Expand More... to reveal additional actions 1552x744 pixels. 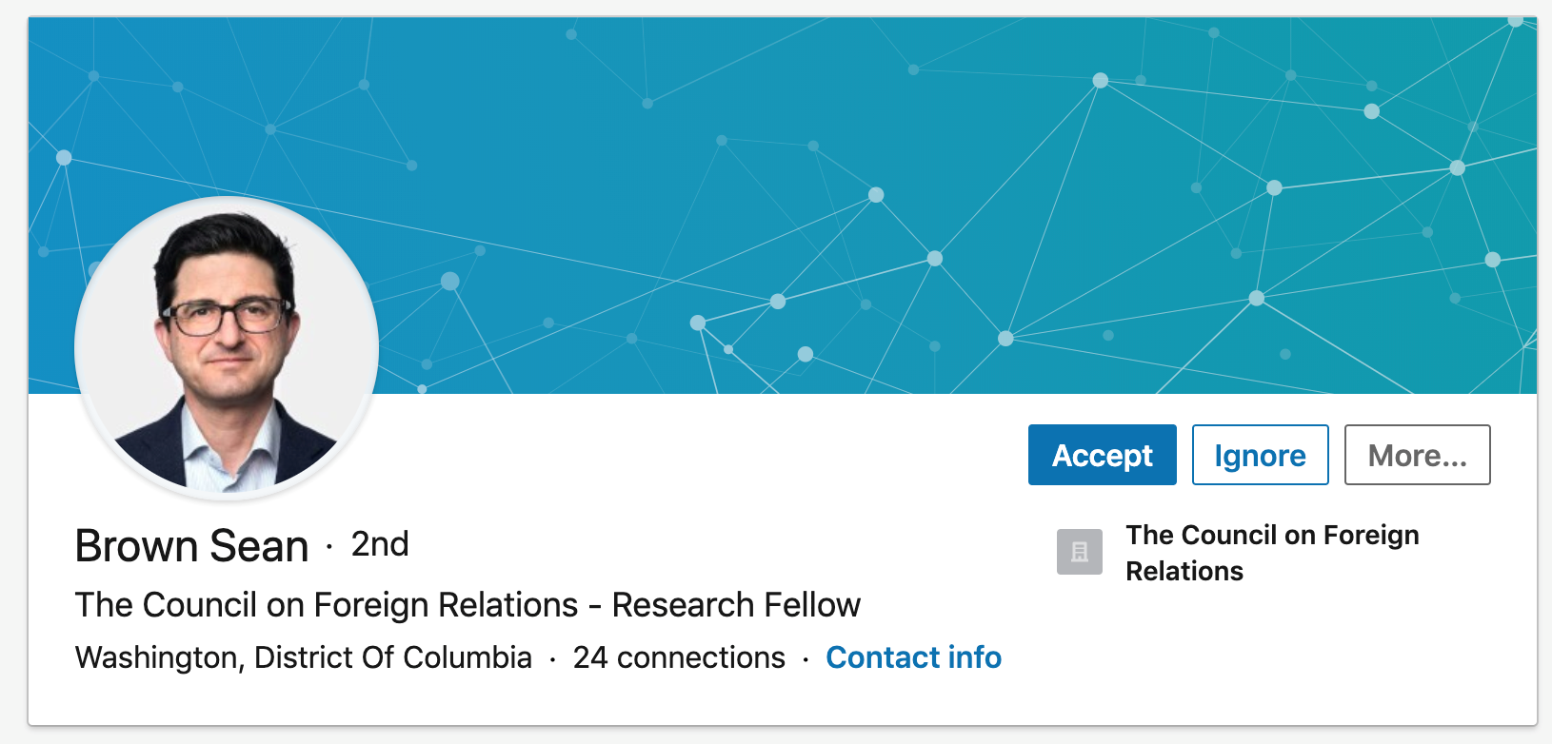(x=1417, y=455)
